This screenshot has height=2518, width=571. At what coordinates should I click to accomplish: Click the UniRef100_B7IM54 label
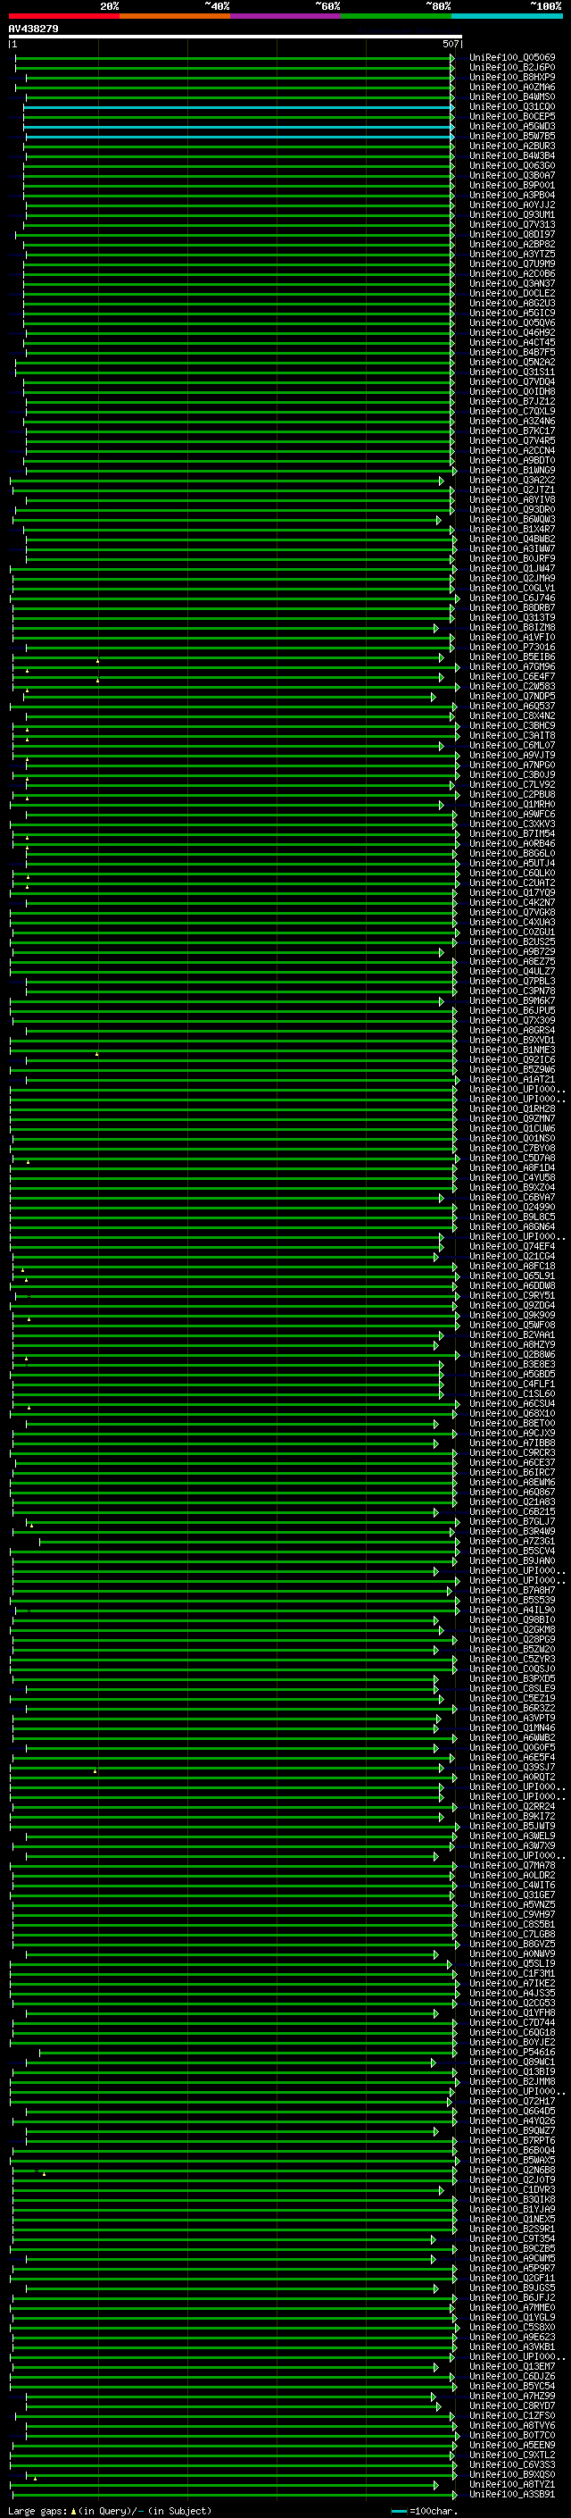coord(511,833)
